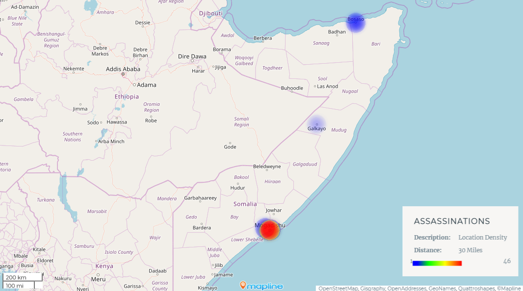Viewport: 523px width, 291px height.
Task: Click the blue Bosaso heatmap spot
Action: coord(355,22)
